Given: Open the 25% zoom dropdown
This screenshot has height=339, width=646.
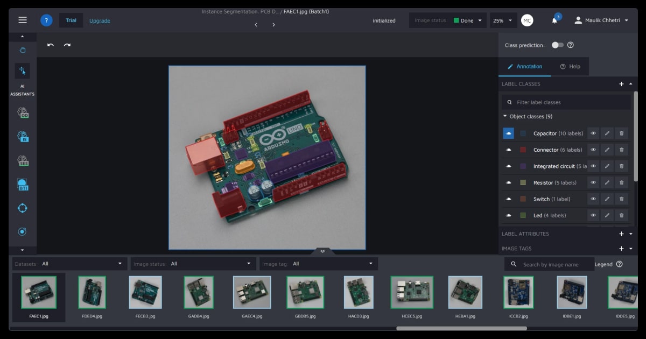Looking at the screenshot, I should pos(503,20).
